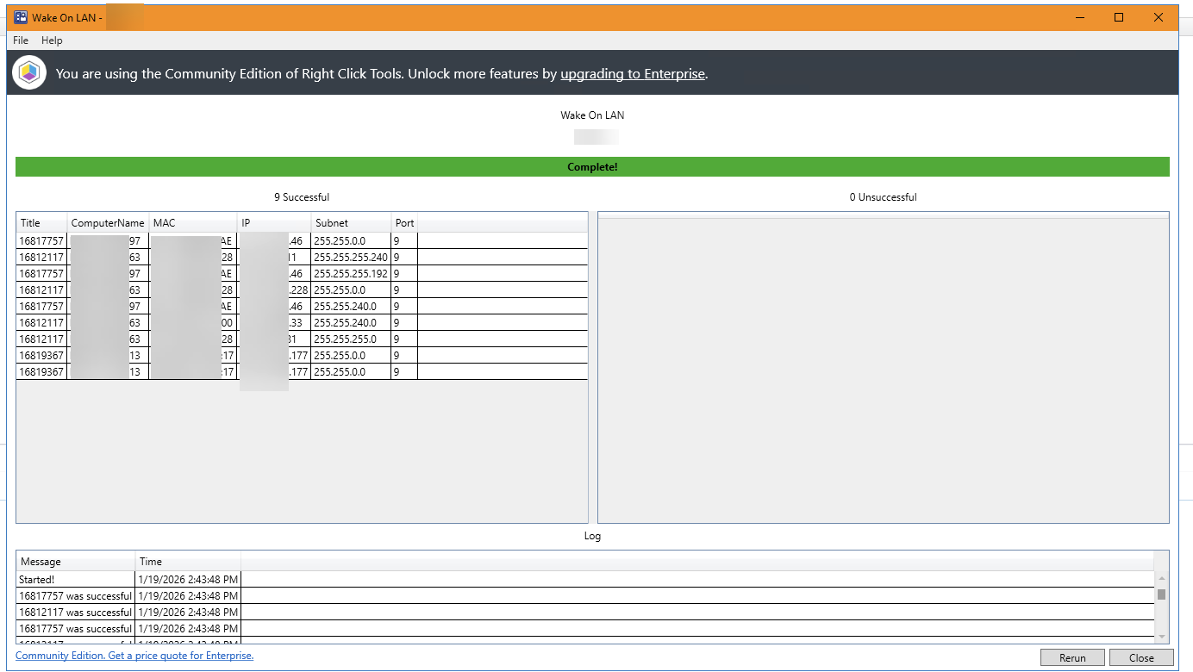Click the MAC column header
Viewport: 1193px width, 672px height.
[165, 223]
